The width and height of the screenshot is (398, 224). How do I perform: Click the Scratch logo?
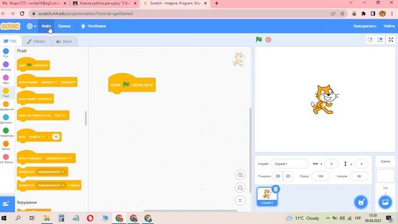10,26
